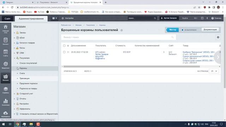The height and width of the screenshot is (127, 226).
Task: Open the Контент sidebar section
Action: coord(6,41)
